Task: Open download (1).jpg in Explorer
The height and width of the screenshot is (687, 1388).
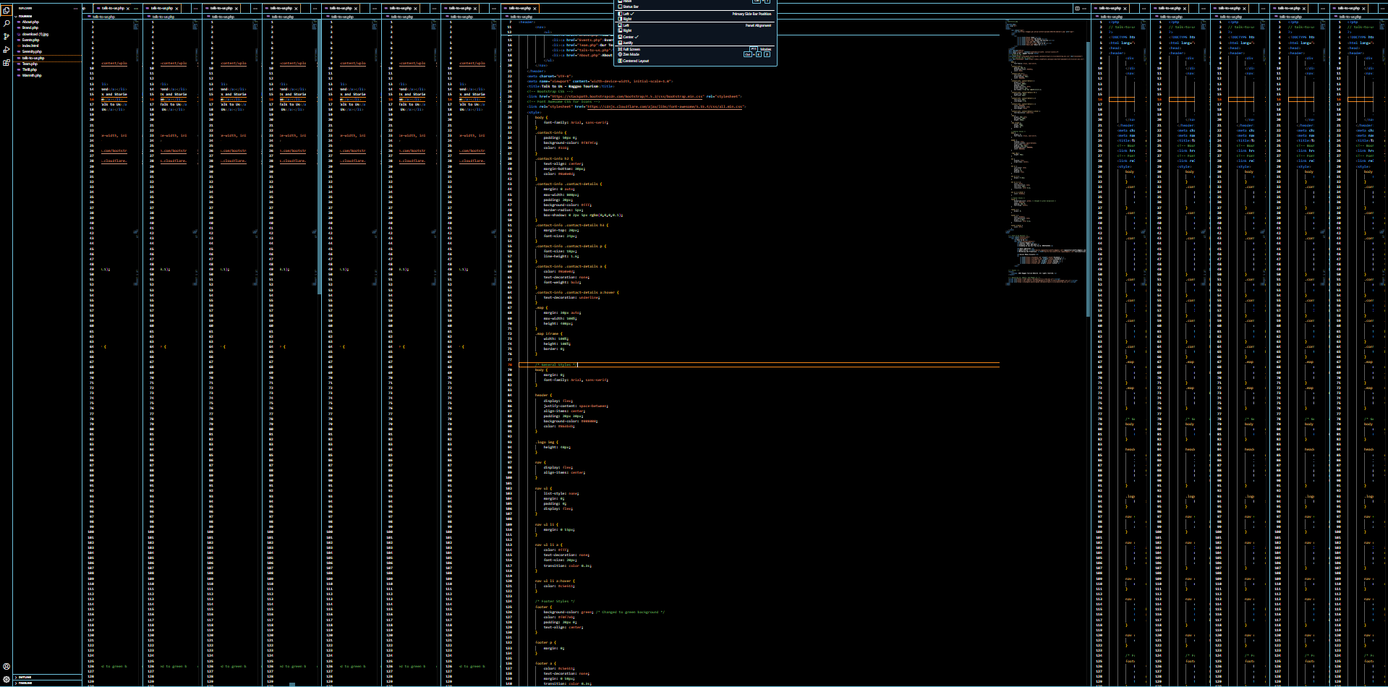Action: (35, 34)
